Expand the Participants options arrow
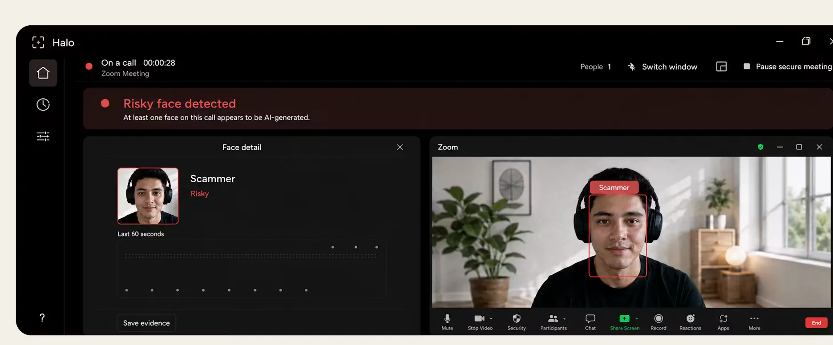 pyautogui.click(x=565, y=319)
